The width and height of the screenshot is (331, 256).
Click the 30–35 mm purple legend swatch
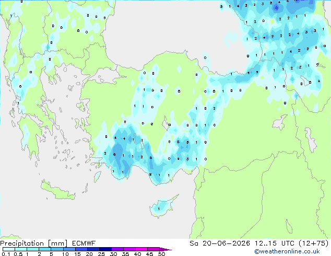pyautogui.click(x=117, y=249)
